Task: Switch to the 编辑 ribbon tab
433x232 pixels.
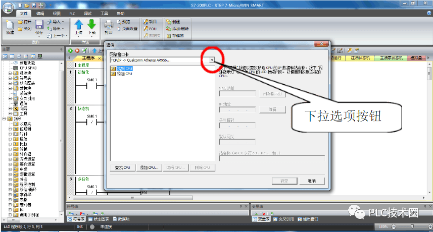Action: pos(40,14)
